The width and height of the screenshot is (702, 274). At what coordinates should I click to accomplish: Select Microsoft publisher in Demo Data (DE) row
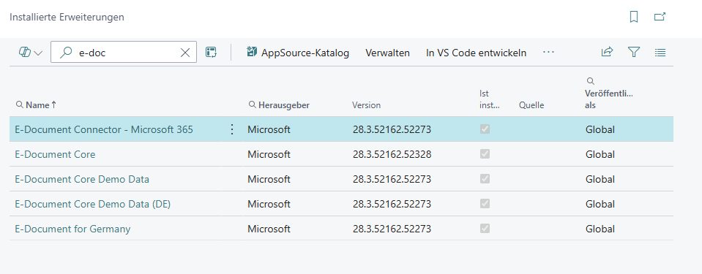[x=269, y=205]
